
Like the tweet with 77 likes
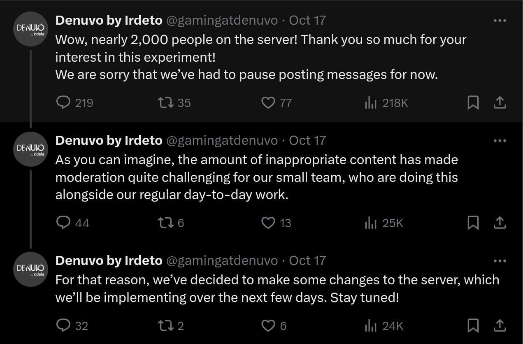point(268,102)
